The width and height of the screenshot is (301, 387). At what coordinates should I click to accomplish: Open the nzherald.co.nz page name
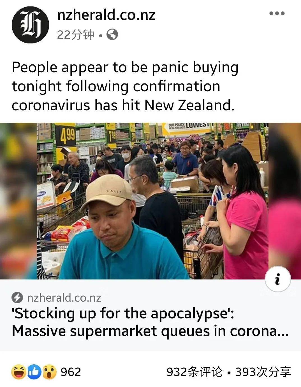click(106, 15)
